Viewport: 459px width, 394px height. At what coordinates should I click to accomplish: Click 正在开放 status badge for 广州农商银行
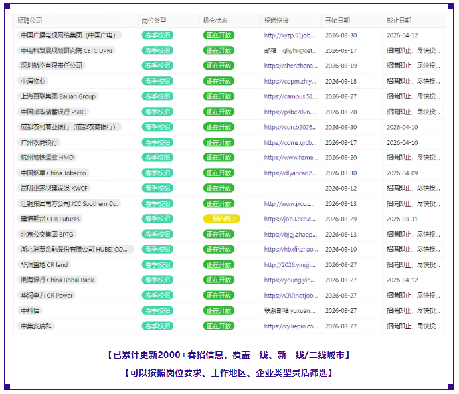coord(219,142)
